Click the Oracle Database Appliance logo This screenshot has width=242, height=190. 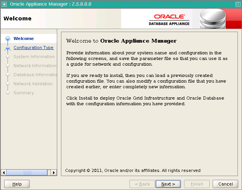tap(169, 20)
